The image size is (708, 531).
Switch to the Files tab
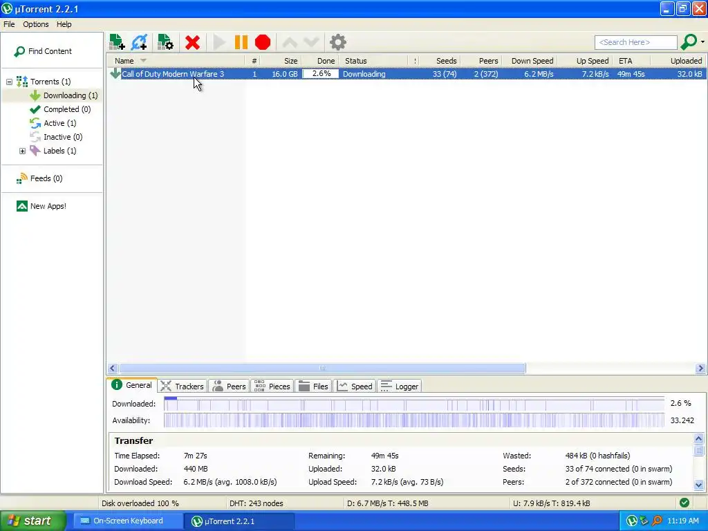click(314, 386)
